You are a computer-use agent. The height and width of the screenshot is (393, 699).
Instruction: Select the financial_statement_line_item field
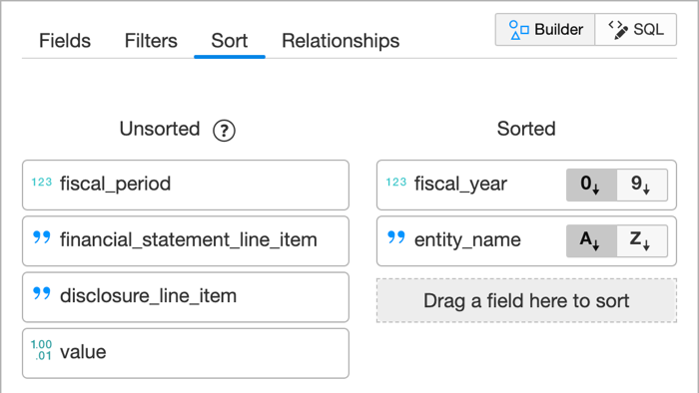(x=186, y=240)
